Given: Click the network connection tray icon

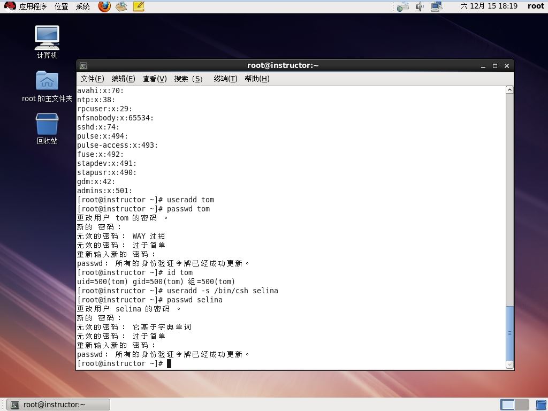Looking at the screenshot, I should (x=437, y=6).
